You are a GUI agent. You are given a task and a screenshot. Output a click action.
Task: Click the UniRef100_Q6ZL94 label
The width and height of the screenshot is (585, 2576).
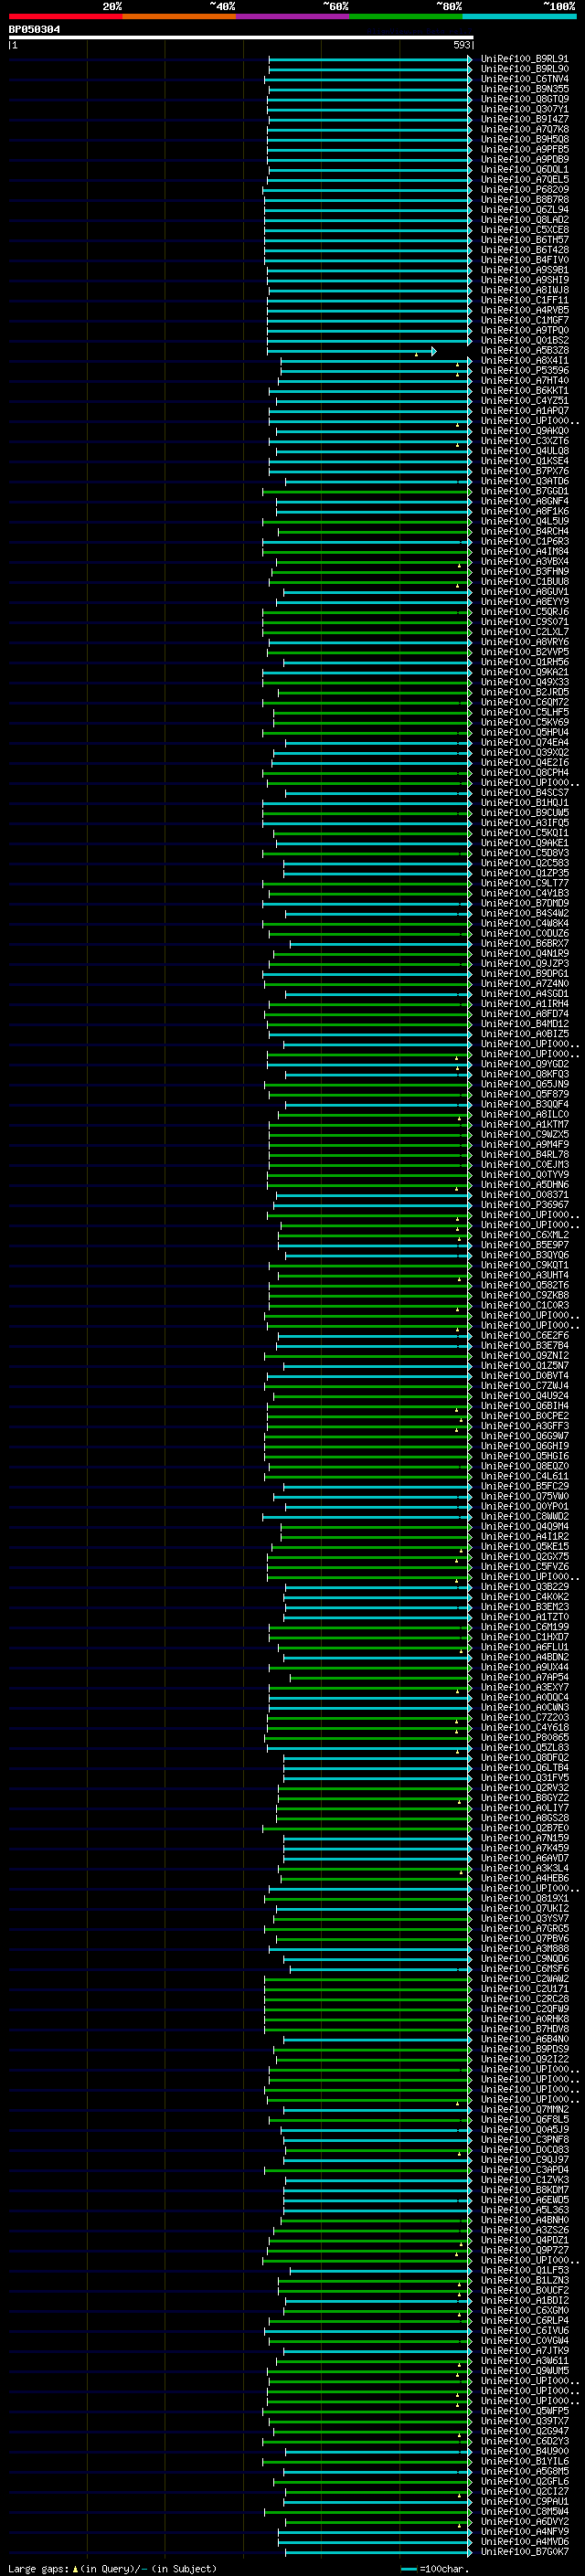(x=524, y=210)
